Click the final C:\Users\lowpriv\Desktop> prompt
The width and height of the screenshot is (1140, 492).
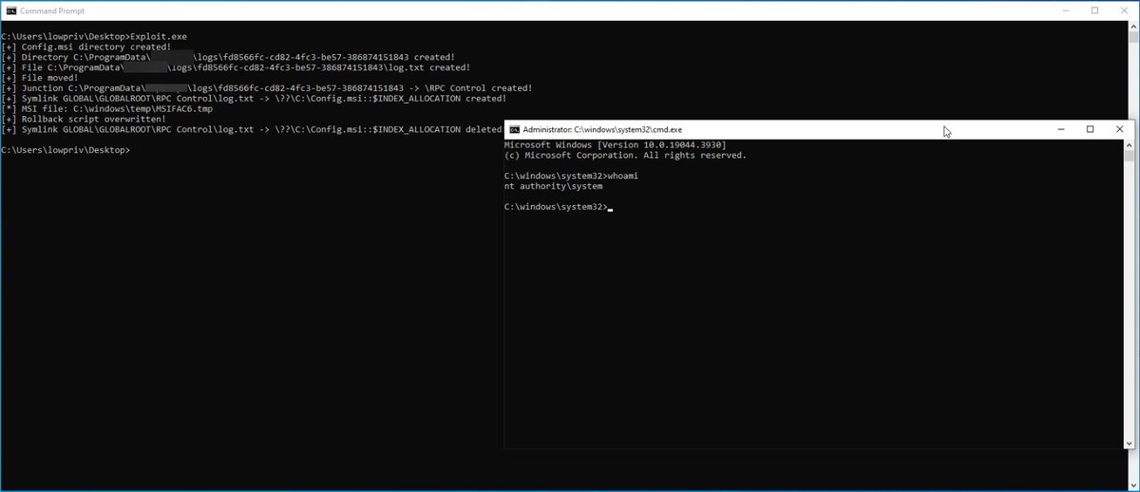tap(66, 151)
